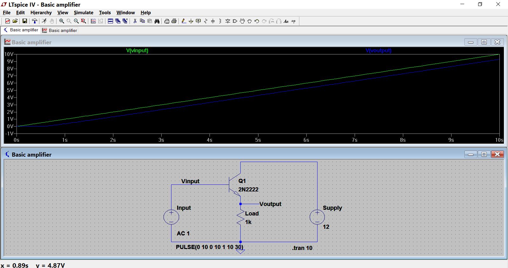
Task: Create a new schematic from the toolbar
Action: [8, 21]
